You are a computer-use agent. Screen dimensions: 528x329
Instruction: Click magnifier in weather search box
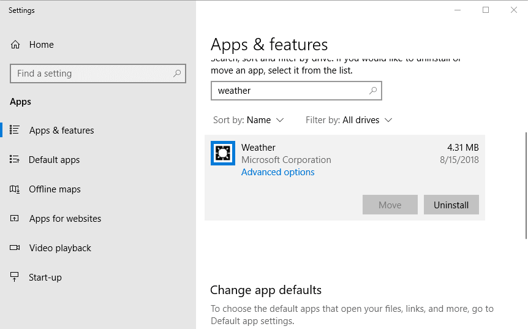(373, 91)
